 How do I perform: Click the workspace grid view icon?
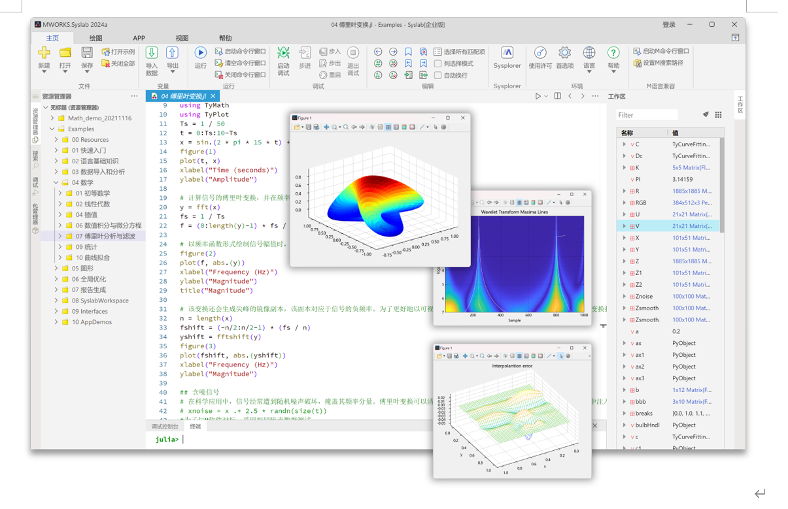[x=718, y=114]
